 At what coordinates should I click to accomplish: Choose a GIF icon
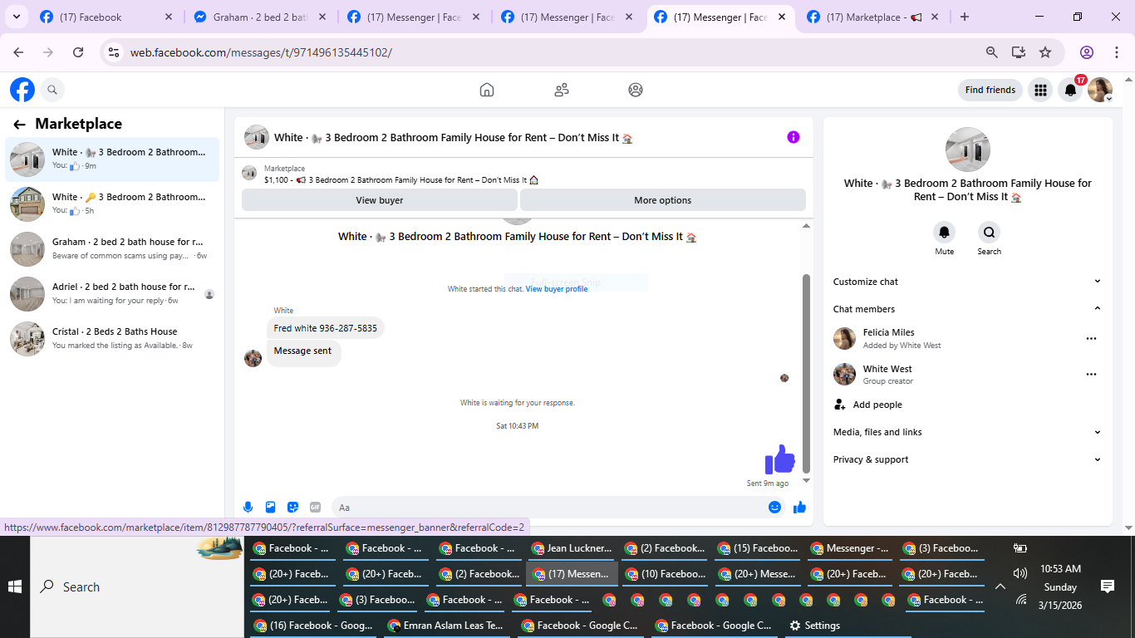pos(315,508)
